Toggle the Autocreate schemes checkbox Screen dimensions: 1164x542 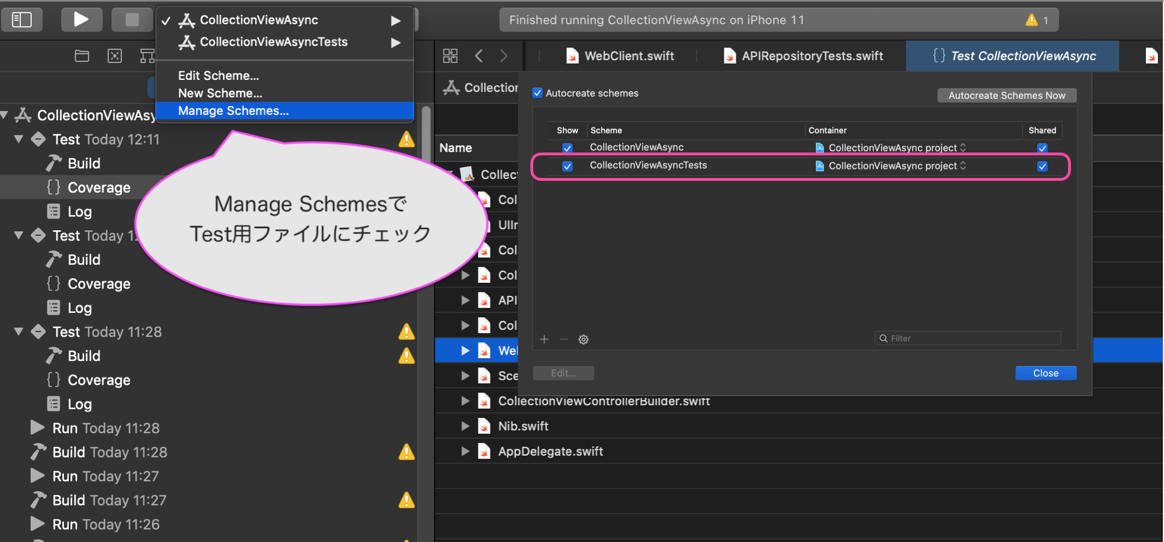pyautogui.click(x=538, y=93)
